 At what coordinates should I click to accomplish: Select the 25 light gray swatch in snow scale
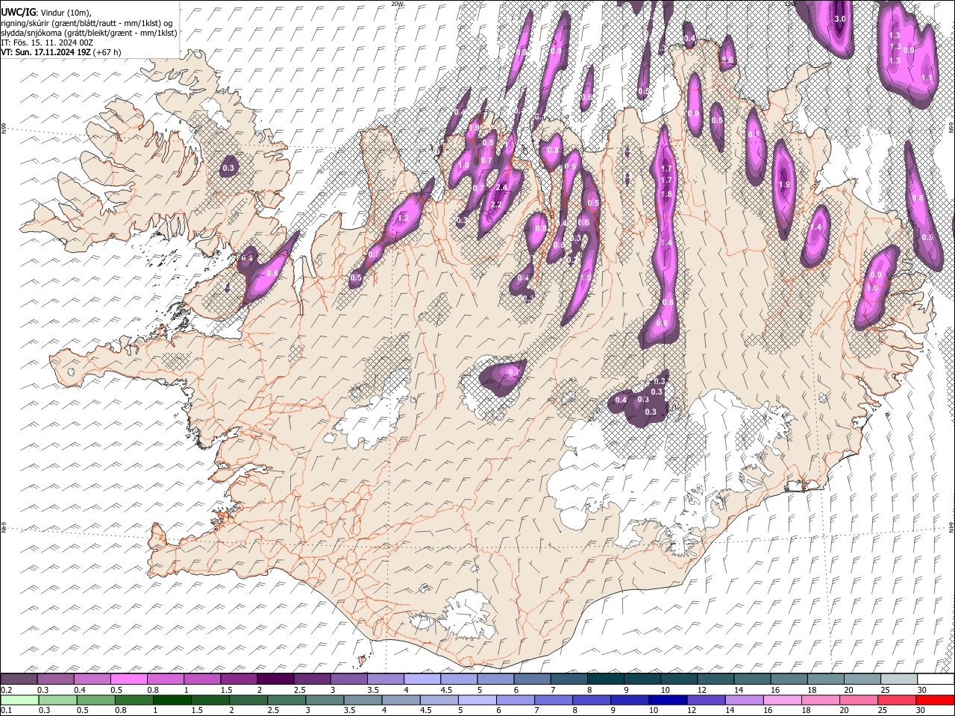pos(898,679)
